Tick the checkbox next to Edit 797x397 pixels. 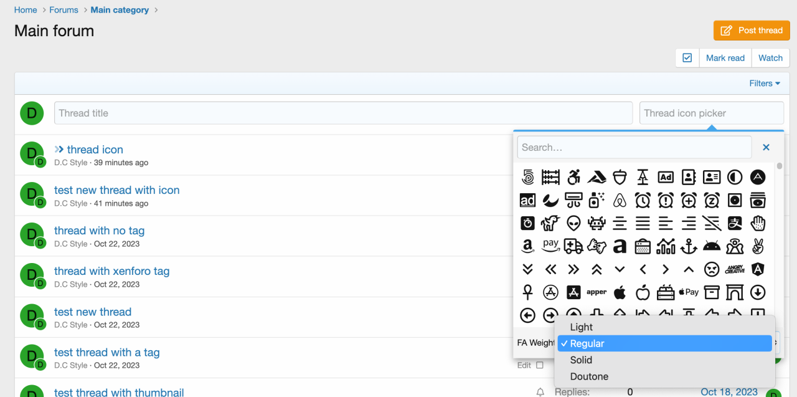tap(540, 365)
